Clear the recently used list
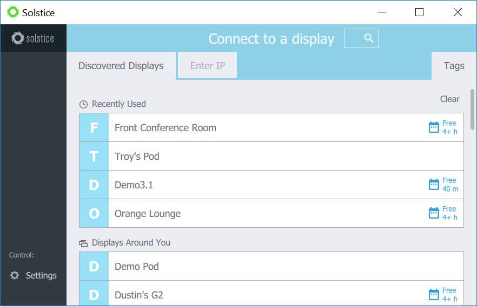The height and width of the screenshot is (306, 477). [449, 99]
